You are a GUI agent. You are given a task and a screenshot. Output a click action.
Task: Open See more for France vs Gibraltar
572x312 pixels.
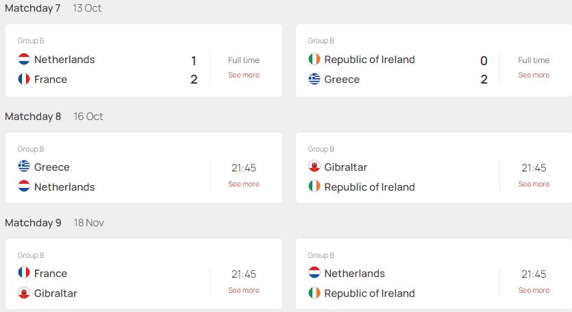244,290
